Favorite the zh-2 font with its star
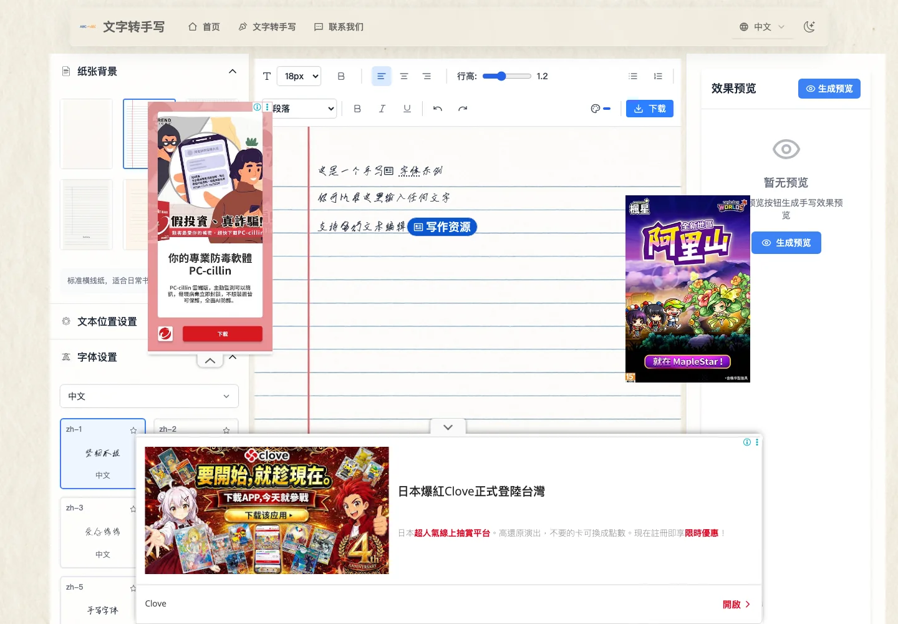 (x=226, y=430)
